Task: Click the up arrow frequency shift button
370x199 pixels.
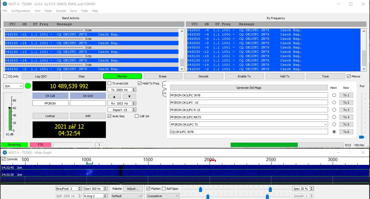Action: pyautogui.click(x=114, y=96)
